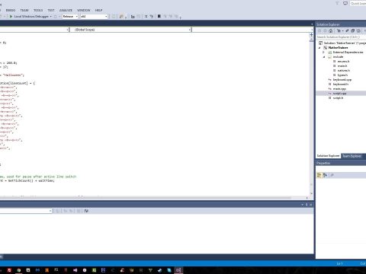Click the find in files toolbar icon
366x274 pixels.
tap(121, 17)
